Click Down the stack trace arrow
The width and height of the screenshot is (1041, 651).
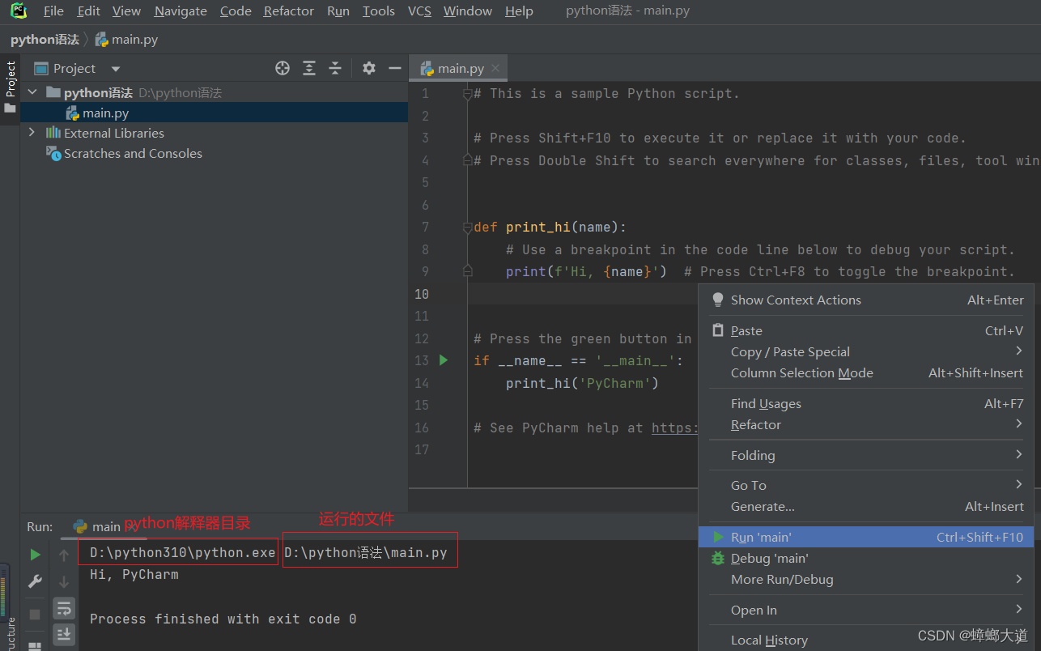pos(64,581)
